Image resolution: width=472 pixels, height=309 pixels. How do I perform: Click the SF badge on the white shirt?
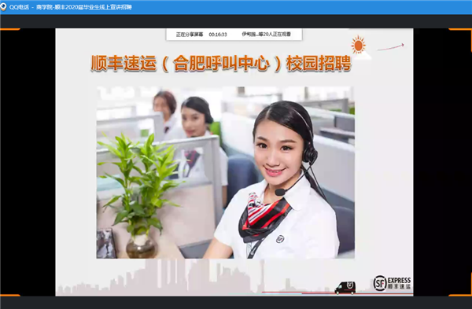point(280,239)
